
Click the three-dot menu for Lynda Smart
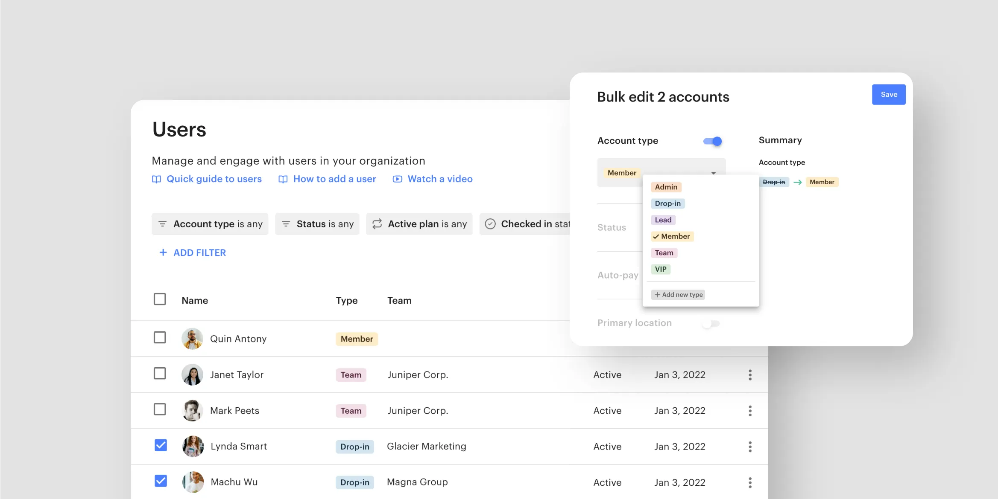click(750, 446)
